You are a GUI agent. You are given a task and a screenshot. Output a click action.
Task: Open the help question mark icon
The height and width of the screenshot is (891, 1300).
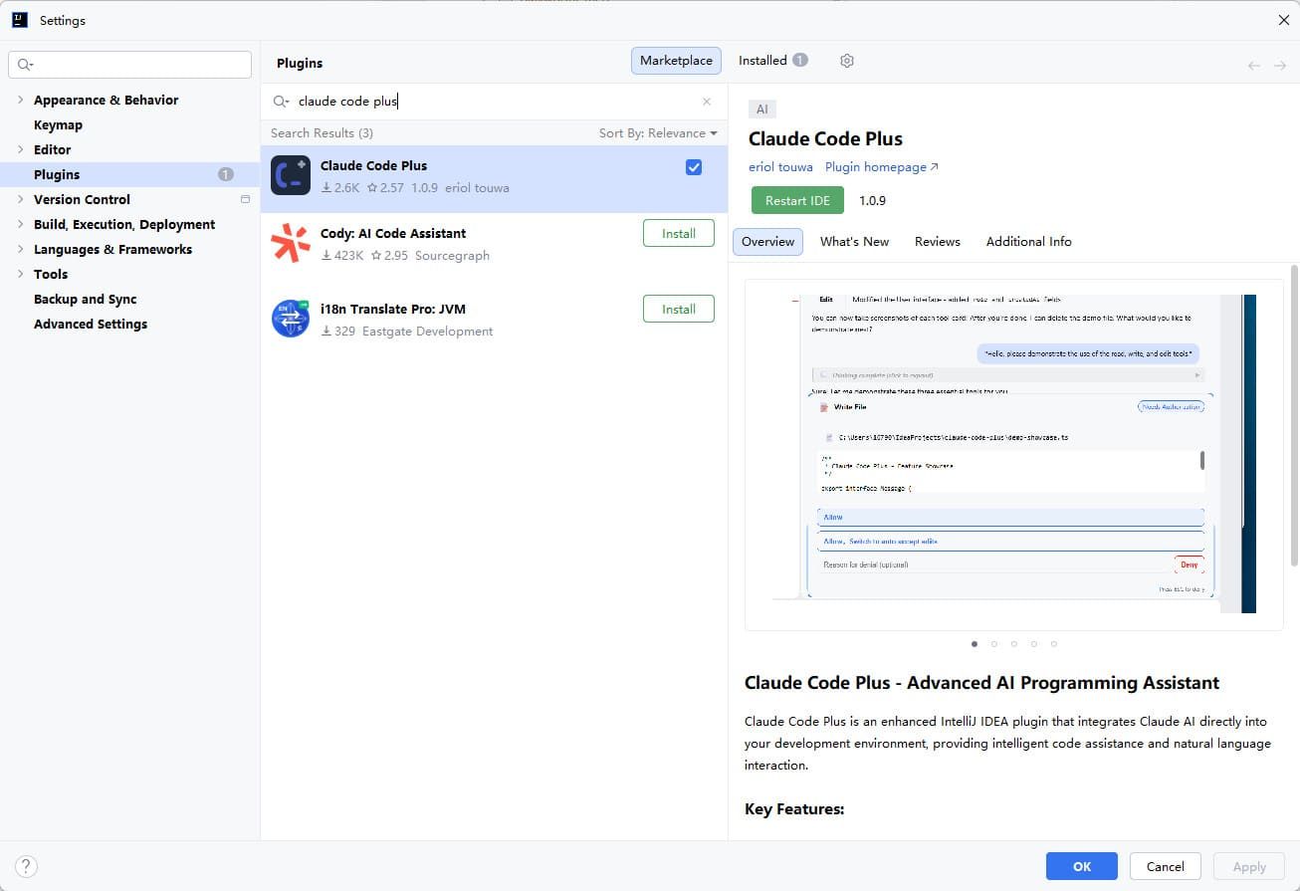pos(27,866)
